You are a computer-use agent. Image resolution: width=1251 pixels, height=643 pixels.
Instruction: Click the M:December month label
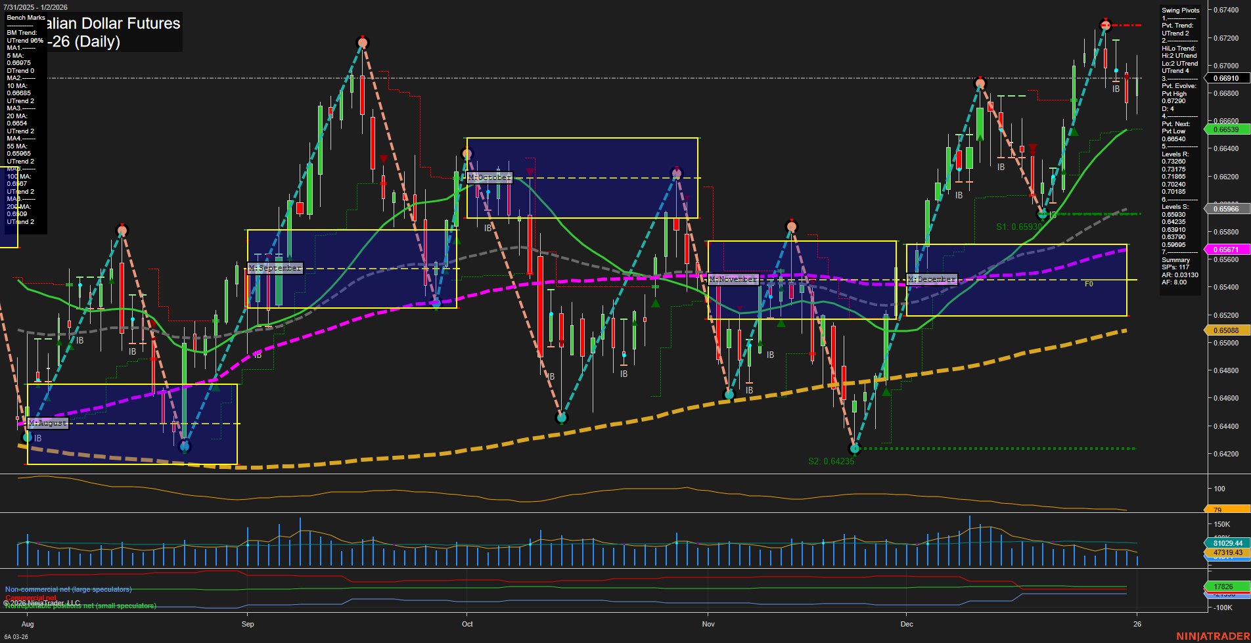pos(932,279)
